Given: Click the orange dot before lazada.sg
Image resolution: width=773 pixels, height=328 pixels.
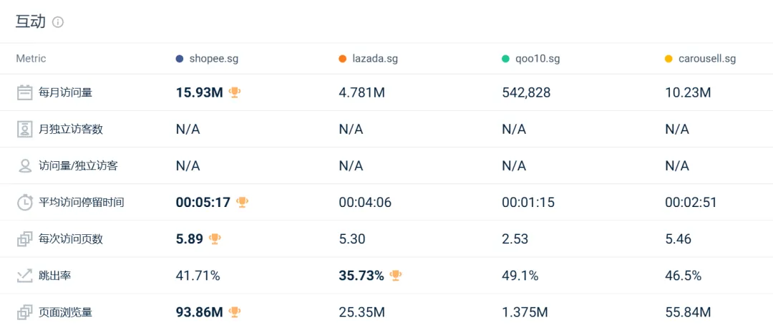Looking at the screenshot, I should click(x=343, y=59).
